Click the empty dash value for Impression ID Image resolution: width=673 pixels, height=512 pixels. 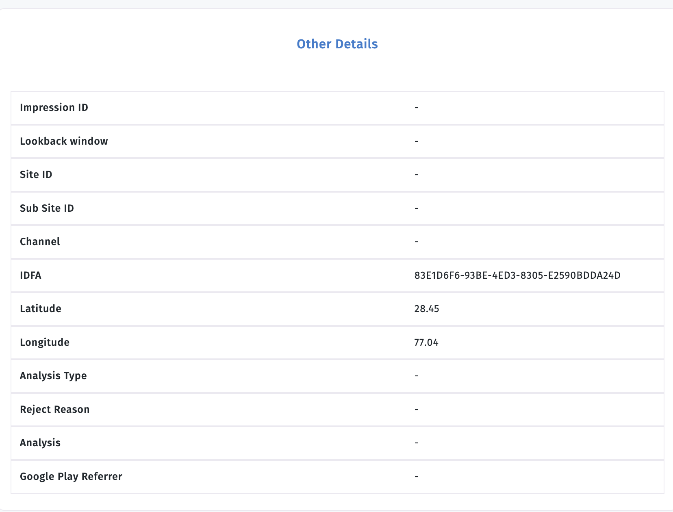(416, 108)
